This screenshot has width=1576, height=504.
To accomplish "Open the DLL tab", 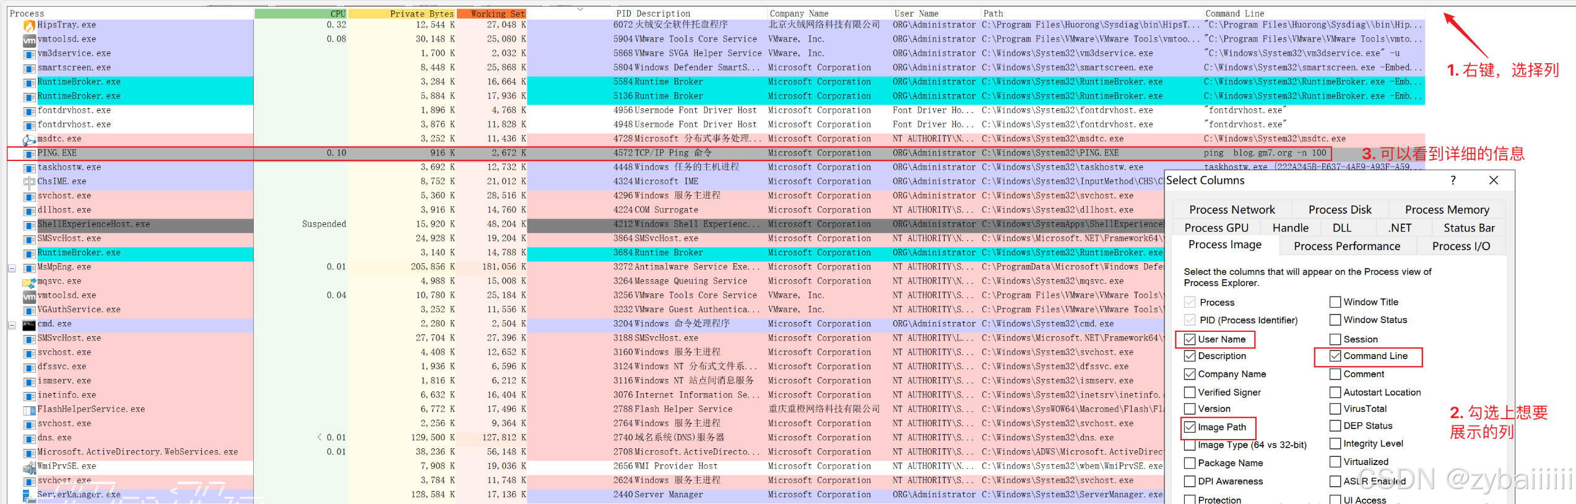I will click(x=1342, y=228).
